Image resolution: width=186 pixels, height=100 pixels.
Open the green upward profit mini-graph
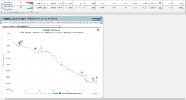point(28,8)
